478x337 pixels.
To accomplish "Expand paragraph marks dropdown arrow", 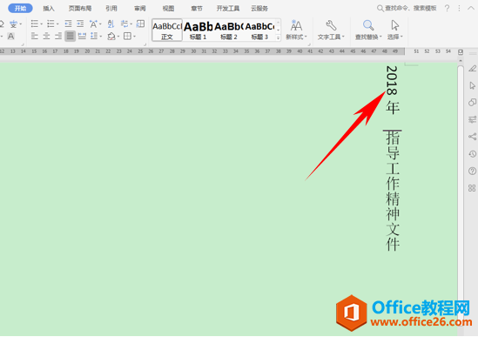I will (x=131, y=24).
